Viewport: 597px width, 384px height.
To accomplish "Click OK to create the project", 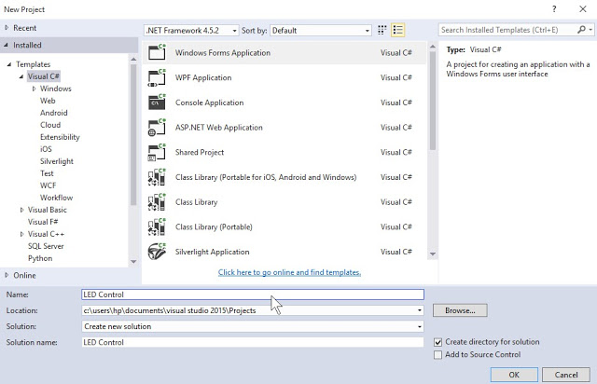I will coord(514,375).
